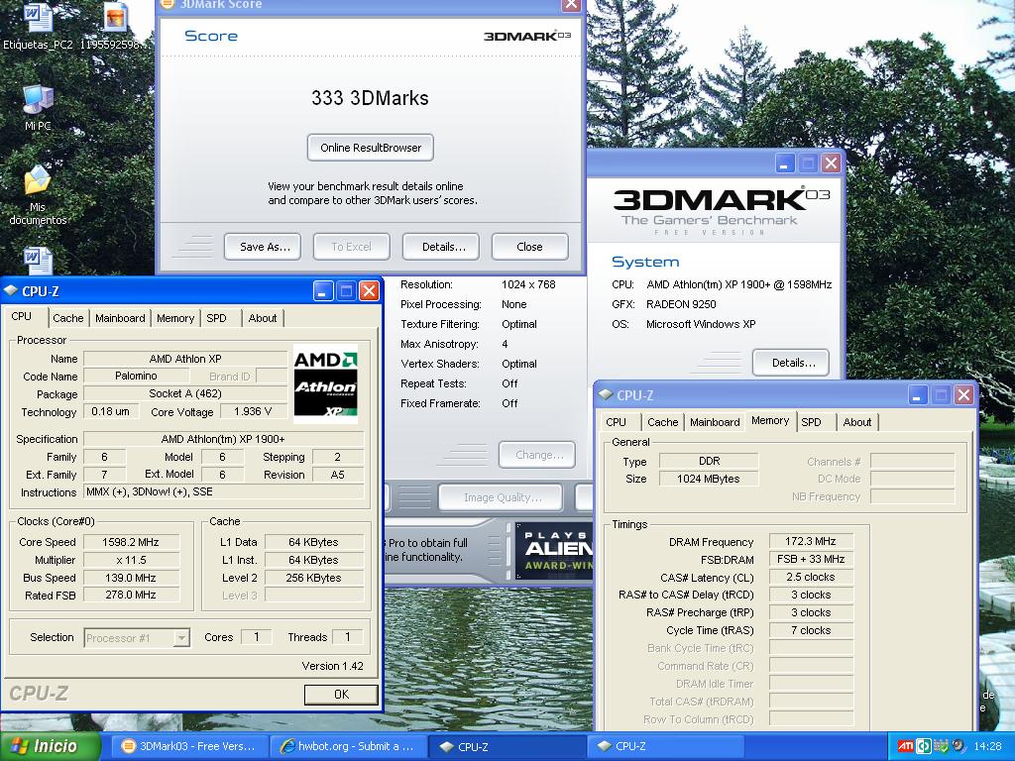This screenshot has height=761, width=1015.
Task: Switch to hwbot.org Internet Explorer taskbar item
Action: (x=348, y=746)
